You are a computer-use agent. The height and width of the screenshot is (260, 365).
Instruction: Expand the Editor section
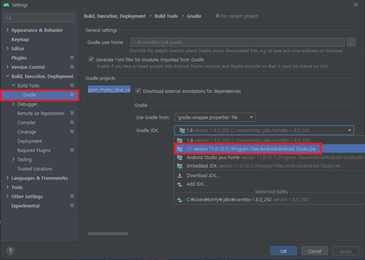(7, 48)
